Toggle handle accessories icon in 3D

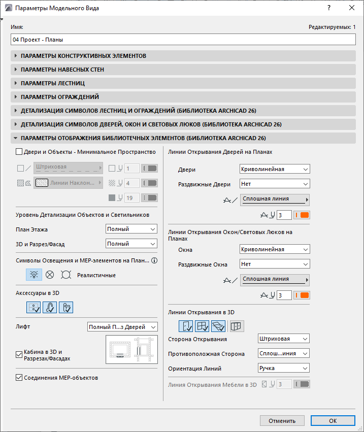[x=50, y=307]
